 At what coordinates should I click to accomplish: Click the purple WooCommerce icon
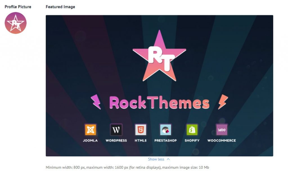(221, 130)
